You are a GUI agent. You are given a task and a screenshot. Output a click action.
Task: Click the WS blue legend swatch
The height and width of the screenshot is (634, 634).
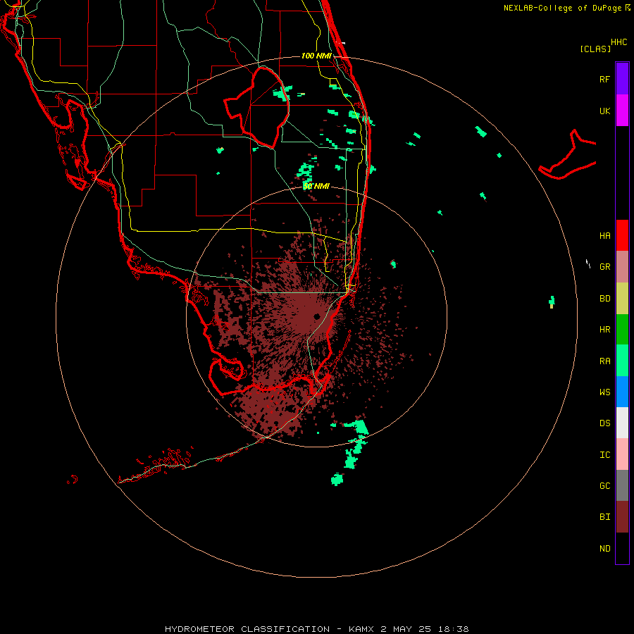pyautogui.click(x=622, y=392)
